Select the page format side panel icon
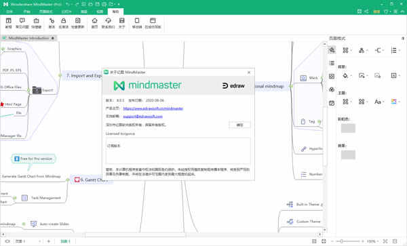 [x=332, y=49]
